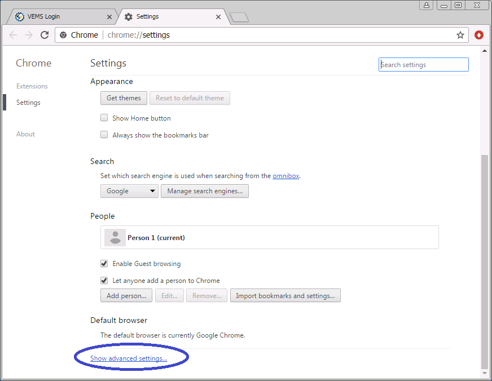Switch to the VEMS Login tab
Screen dimensions: 492x381
56,17
